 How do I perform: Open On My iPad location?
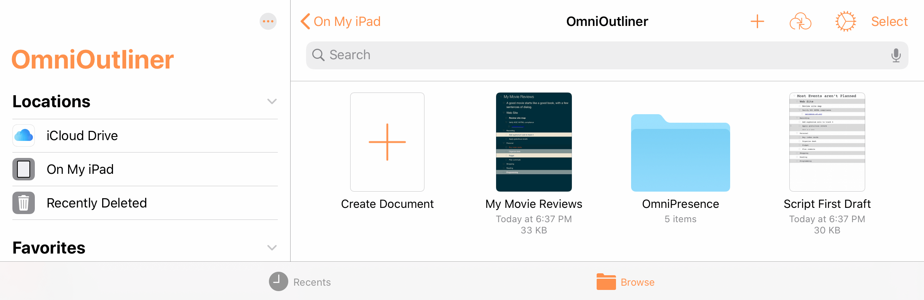[x=145, y=169]
